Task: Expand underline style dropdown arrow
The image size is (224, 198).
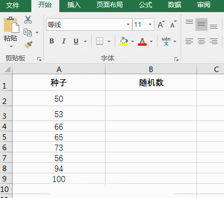Action: [85, 41]
